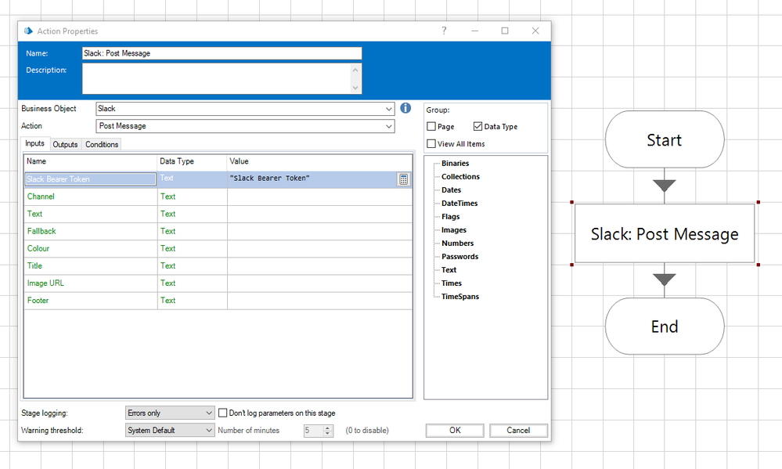Screen dimensions: 782x469
Task: Select the Slack Bearer Token input name
Action: point(90,179)
